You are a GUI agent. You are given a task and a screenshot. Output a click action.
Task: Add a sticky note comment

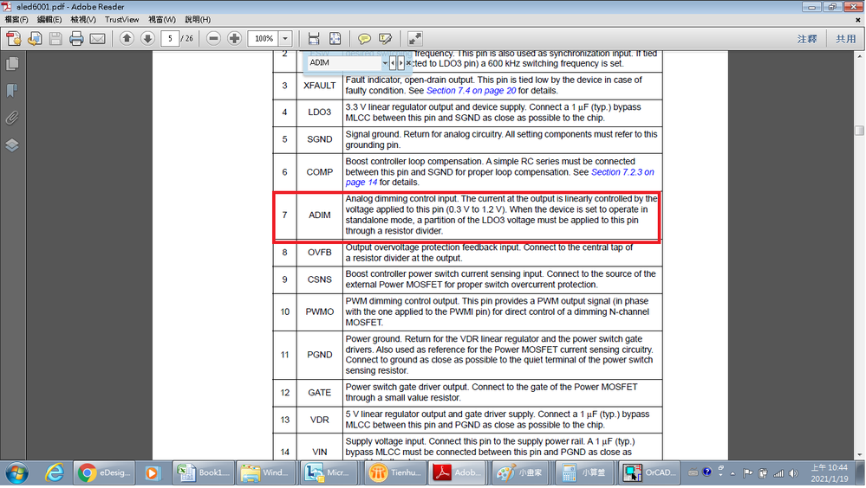coord(364,39)
